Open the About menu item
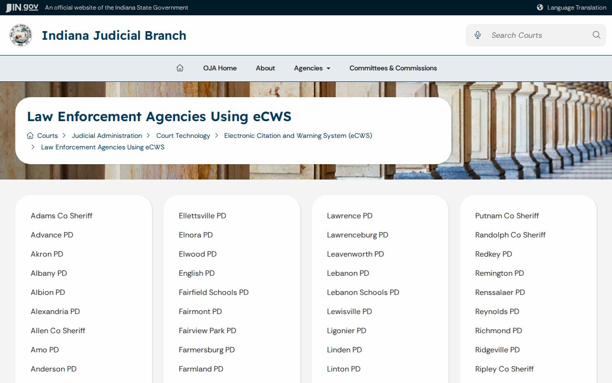This screenshot has width=612, height=383. coord(265,68)
